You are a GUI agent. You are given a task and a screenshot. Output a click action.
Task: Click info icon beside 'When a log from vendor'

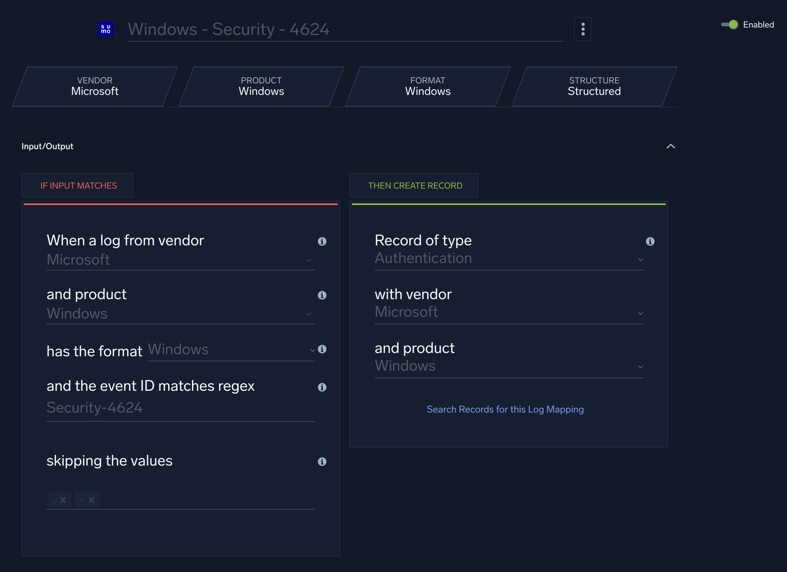click(322, 242)
